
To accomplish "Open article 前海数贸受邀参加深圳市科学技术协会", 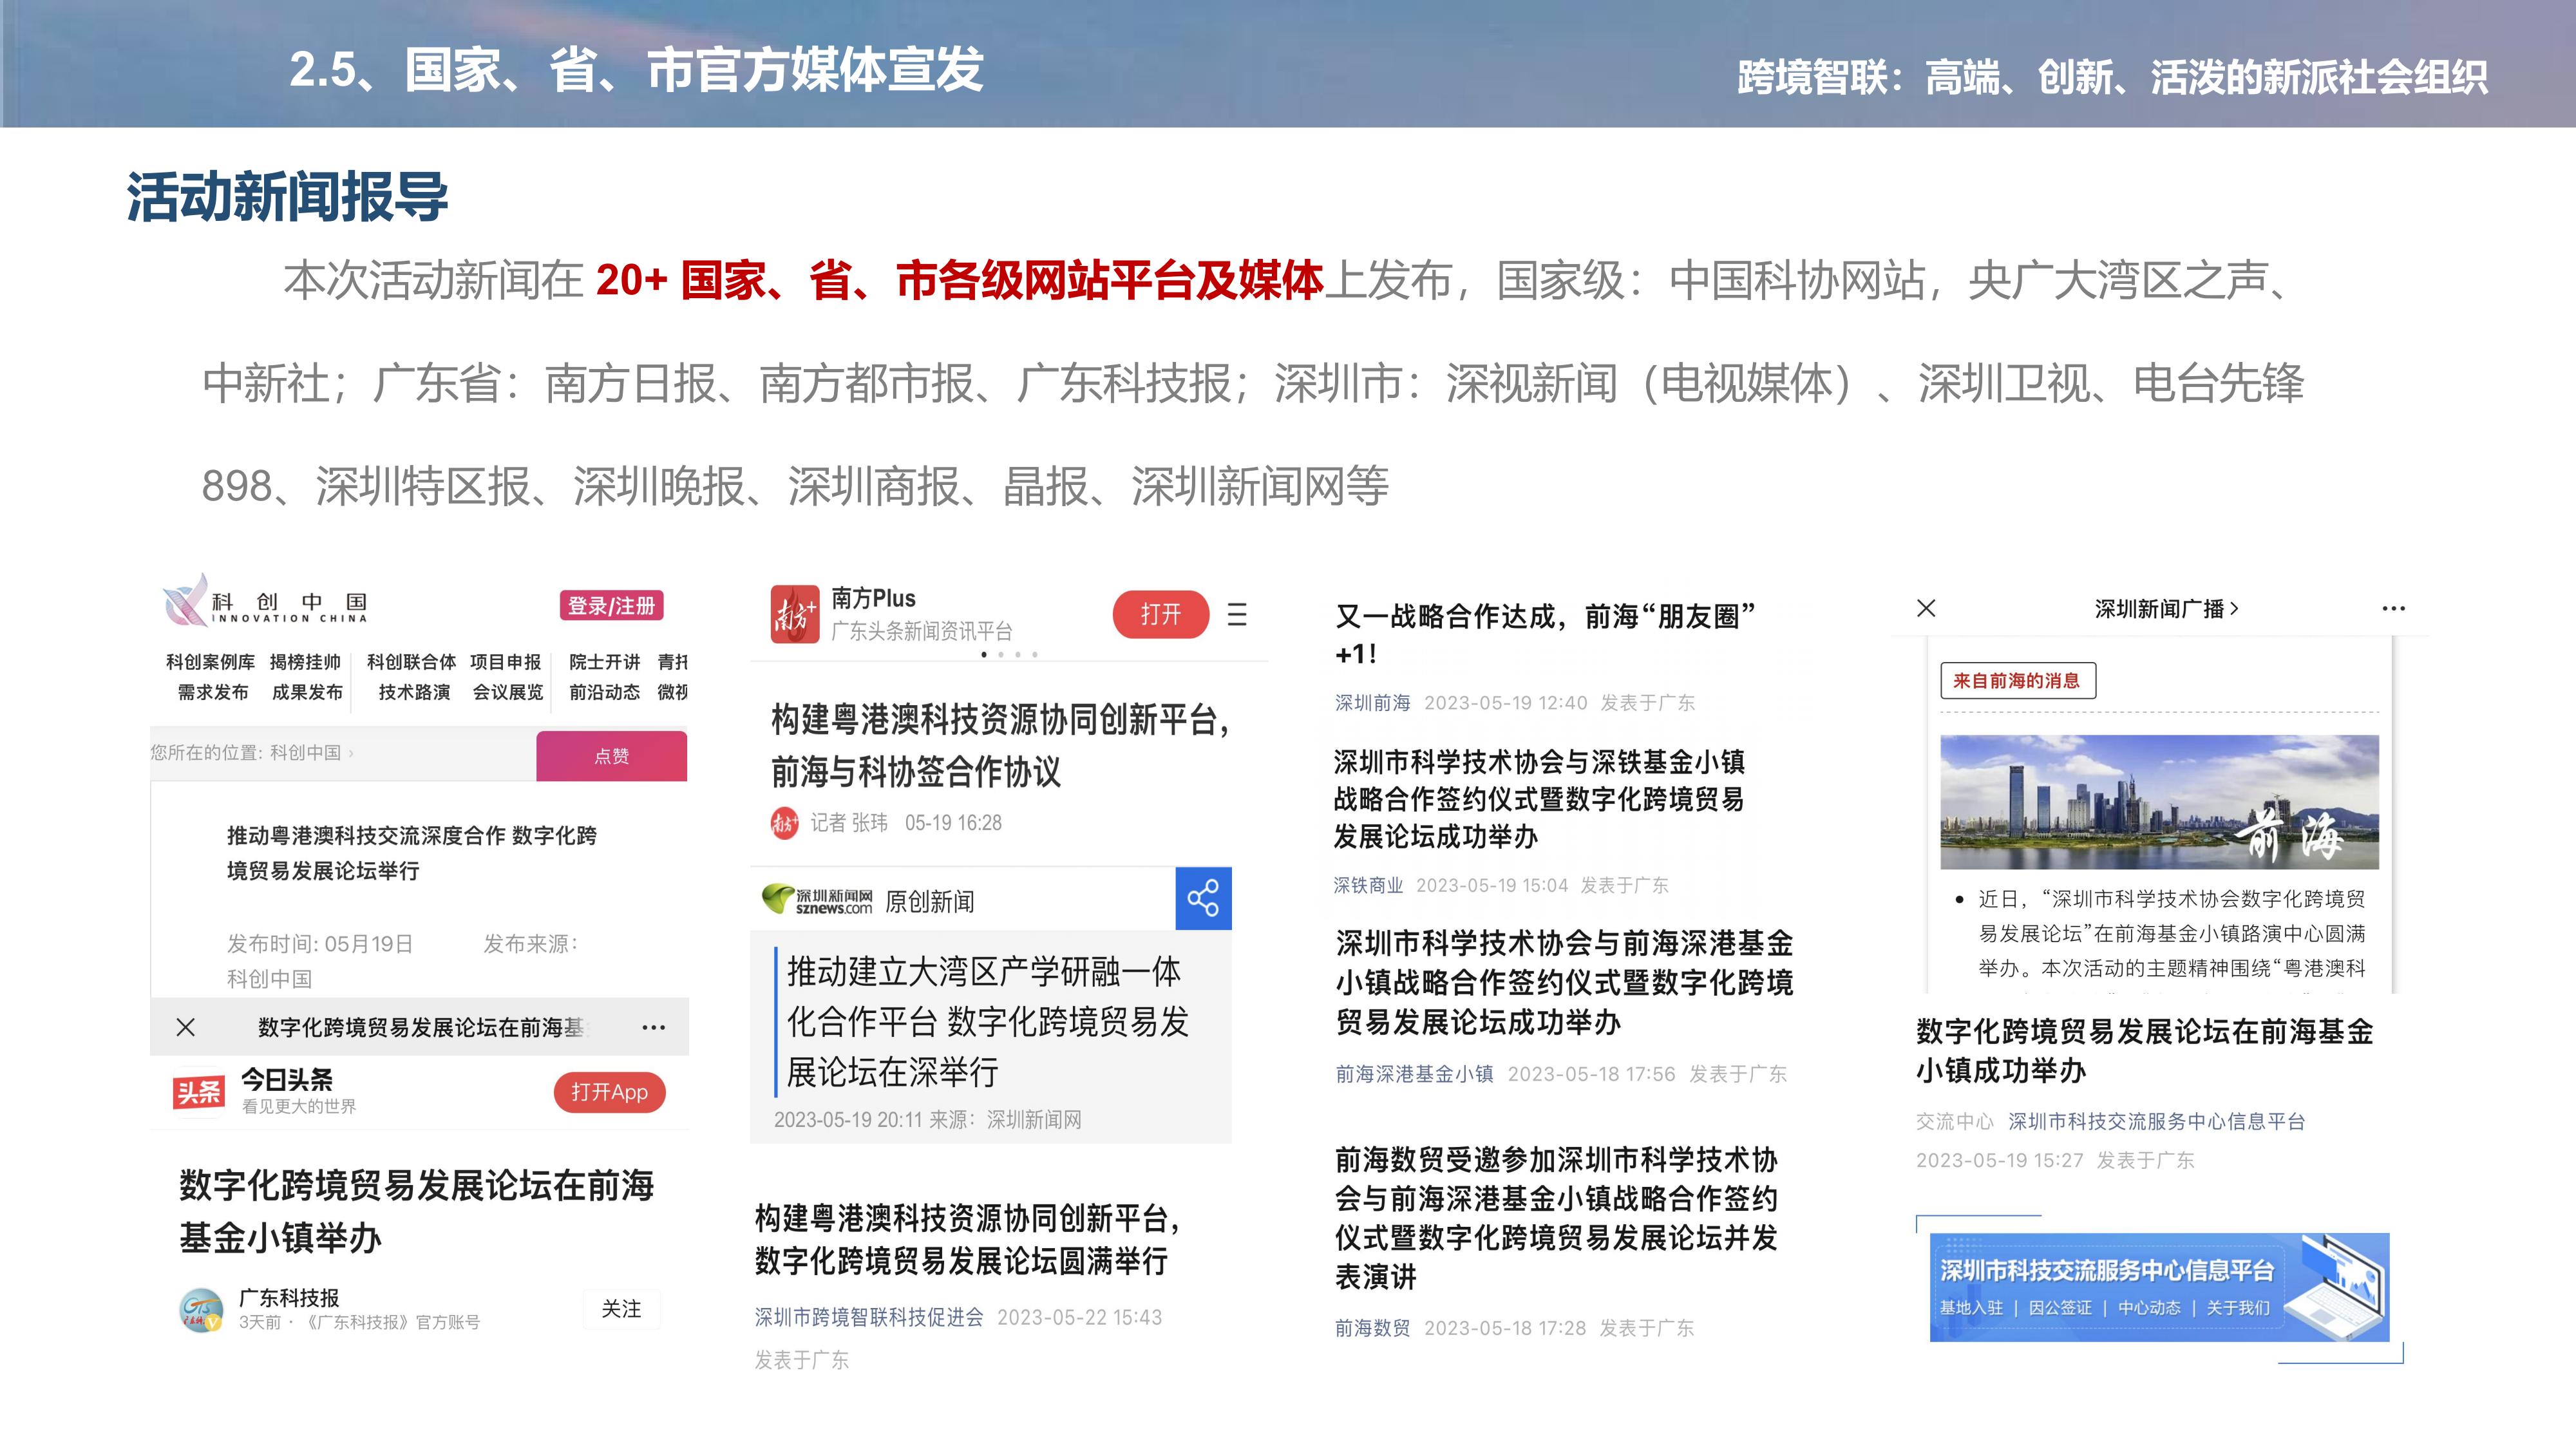I will [x=1556, y=1218].
